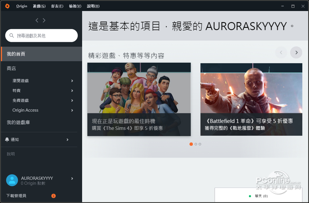Image resolution: width=309 pixels, height=203 pixels.
Task: Select 我的首頁 in the sidebar
Action: (x=41, y=54)
